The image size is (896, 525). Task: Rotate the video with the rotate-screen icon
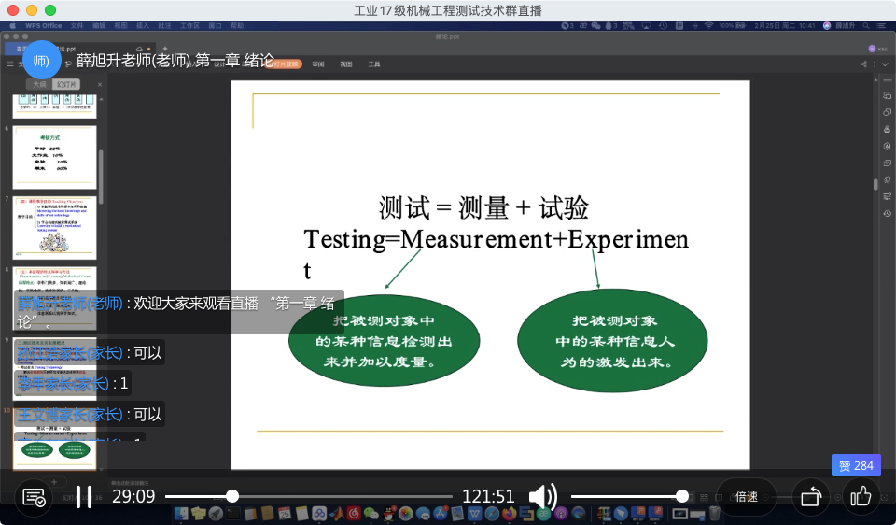811,497
